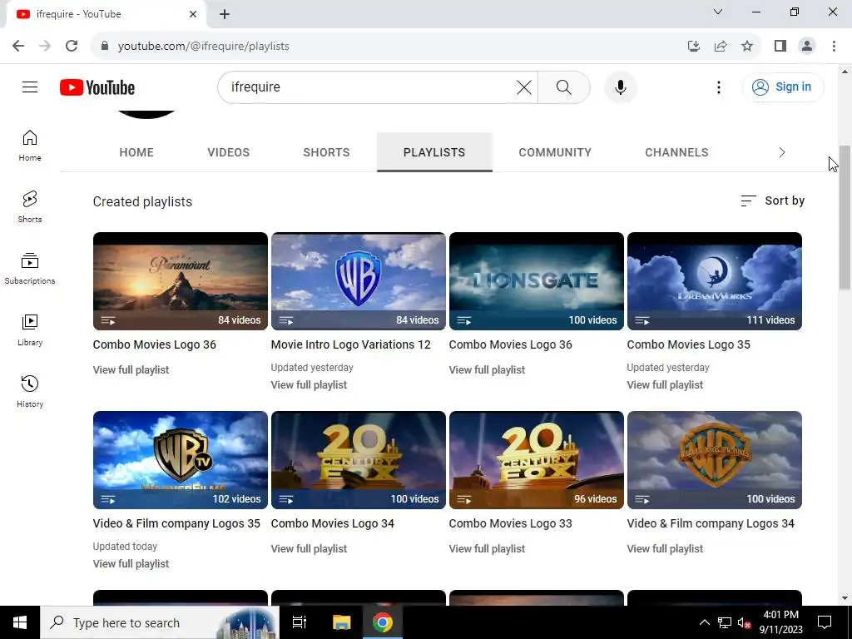
Task: Switch to the VIDEOS channel tab
Action: (228, 153)
